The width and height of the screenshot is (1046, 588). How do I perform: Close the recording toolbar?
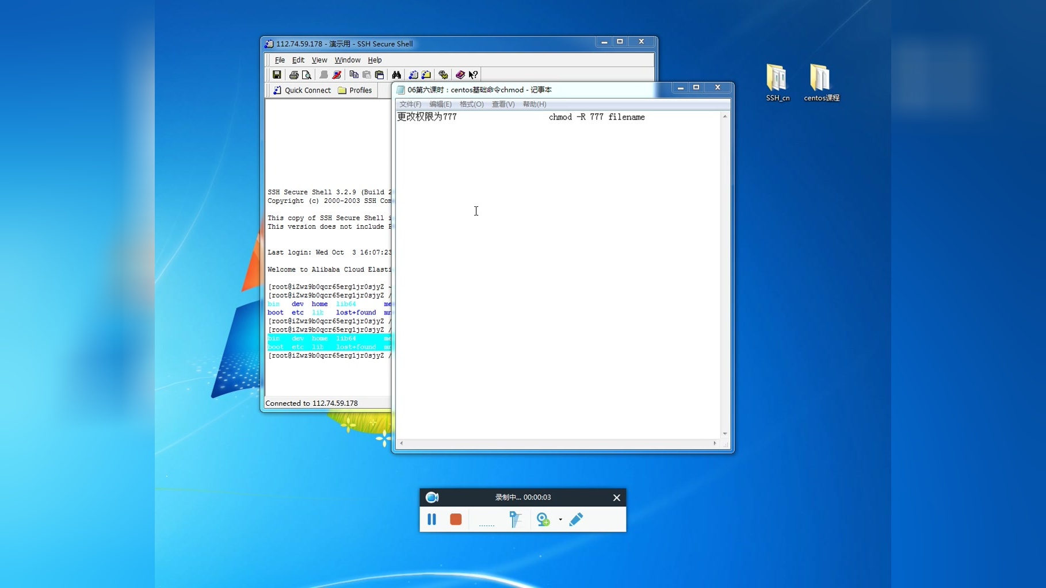616,497
